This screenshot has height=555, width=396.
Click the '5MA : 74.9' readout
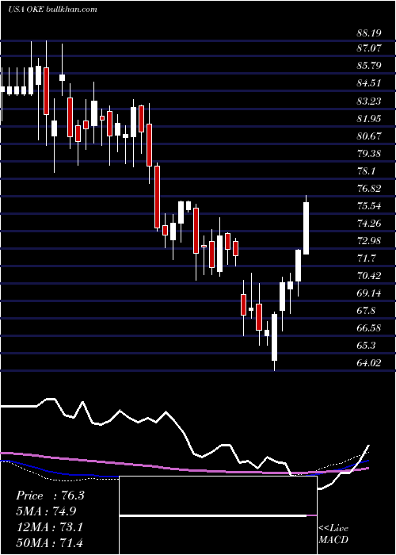tap(46, 511)
